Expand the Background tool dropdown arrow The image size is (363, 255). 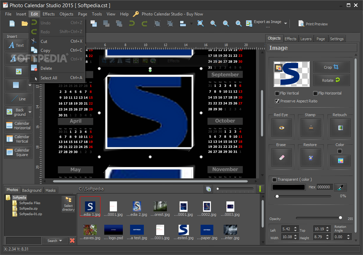30,112
